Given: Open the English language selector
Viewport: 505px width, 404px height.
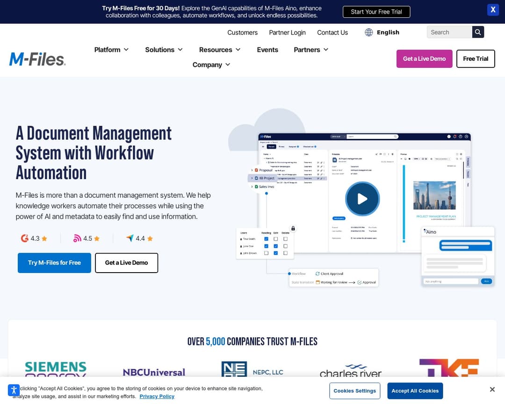Looking at the screenshot, I should 382,32.
